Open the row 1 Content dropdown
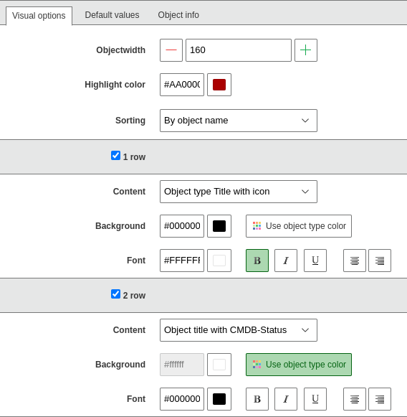The height and width of the screenshot is (417, 407). [x=239, y=192]
